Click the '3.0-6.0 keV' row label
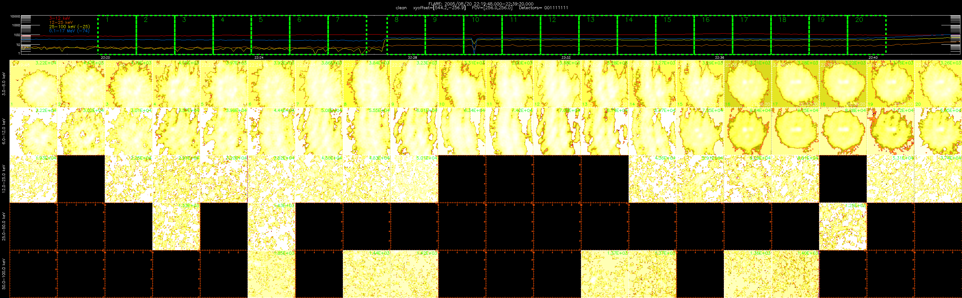962x298 pixels. pyautogui.click(x=4, y=84)
